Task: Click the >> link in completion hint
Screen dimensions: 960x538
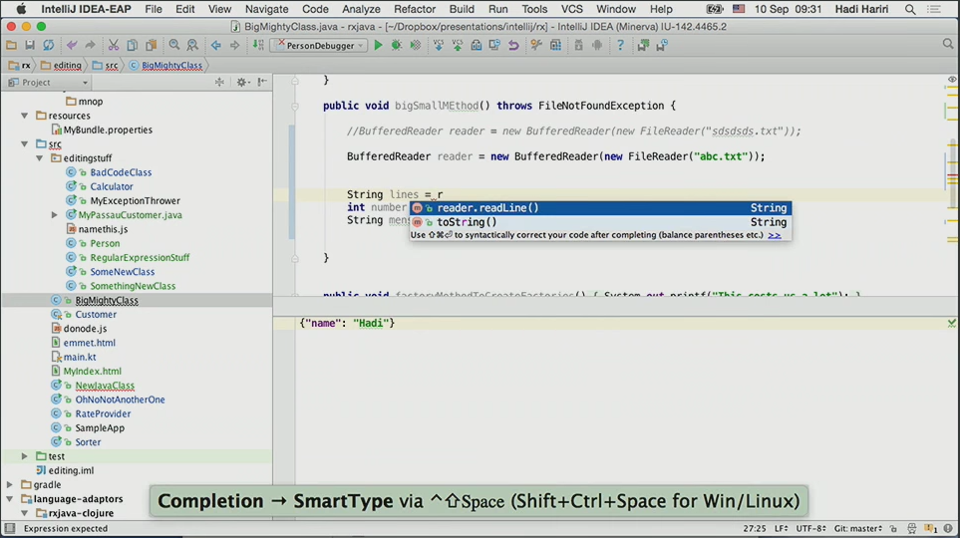Action: tap(775, 235)
